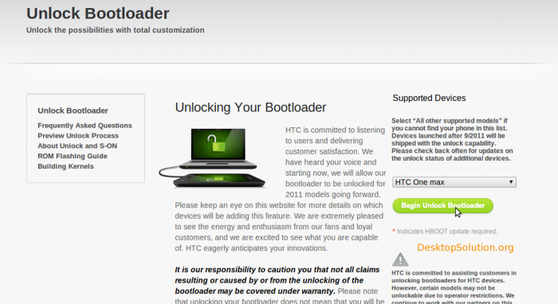Click the laptop keyboard base in the illustration
Viewport: 558px width, 304px height.
click(x=218, y=165)
